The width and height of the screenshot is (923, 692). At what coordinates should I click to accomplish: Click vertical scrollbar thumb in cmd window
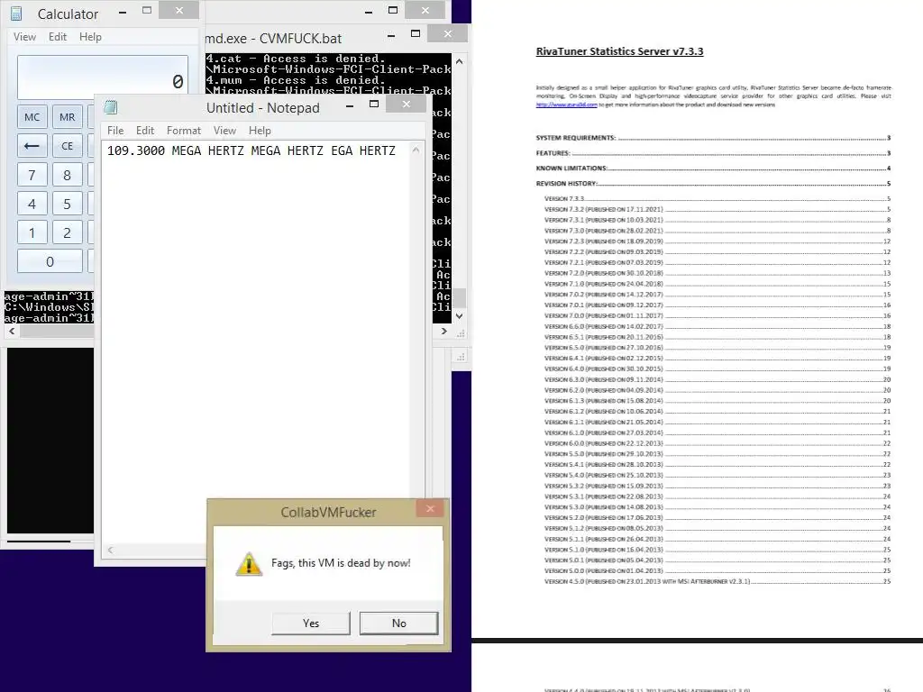459,297
